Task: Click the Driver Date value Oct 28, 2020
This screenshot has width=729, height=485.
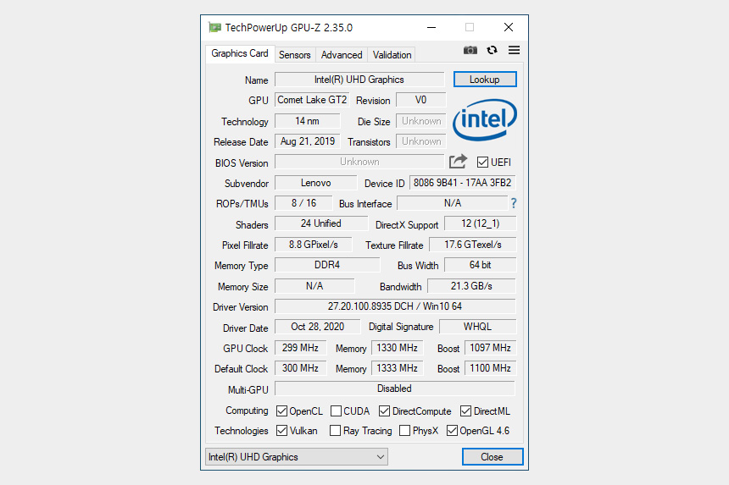Action: 318,326
